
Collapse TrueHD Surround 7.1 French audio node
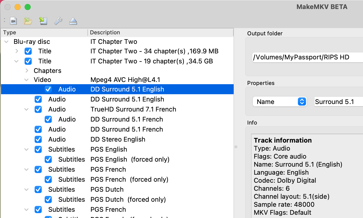tap(26, 109)
